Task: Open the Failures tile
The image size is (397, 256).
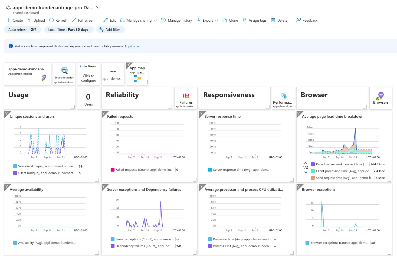Action: click(186, 98)
